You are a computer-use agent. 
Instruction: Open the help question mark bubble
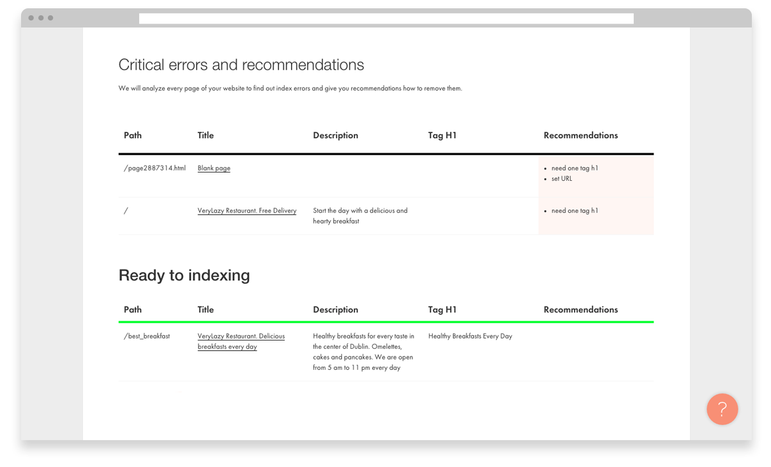click(x=722, y=410)
